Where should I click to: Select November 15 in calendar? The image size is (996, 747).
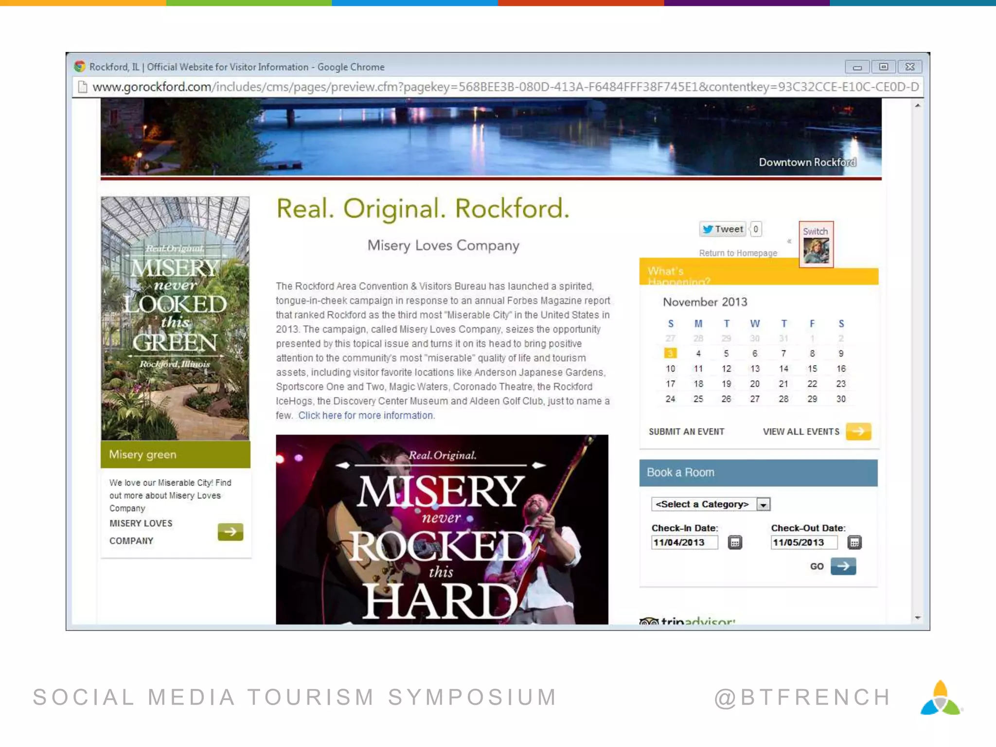(x=812, y=369)
